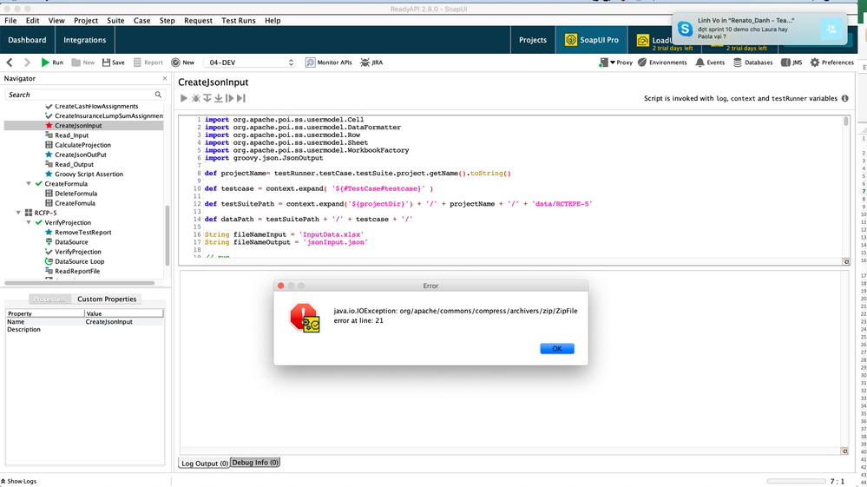Collapse the CreateFormula test case
Viewport: 867px width, 487px height.
tap(29, 184)
